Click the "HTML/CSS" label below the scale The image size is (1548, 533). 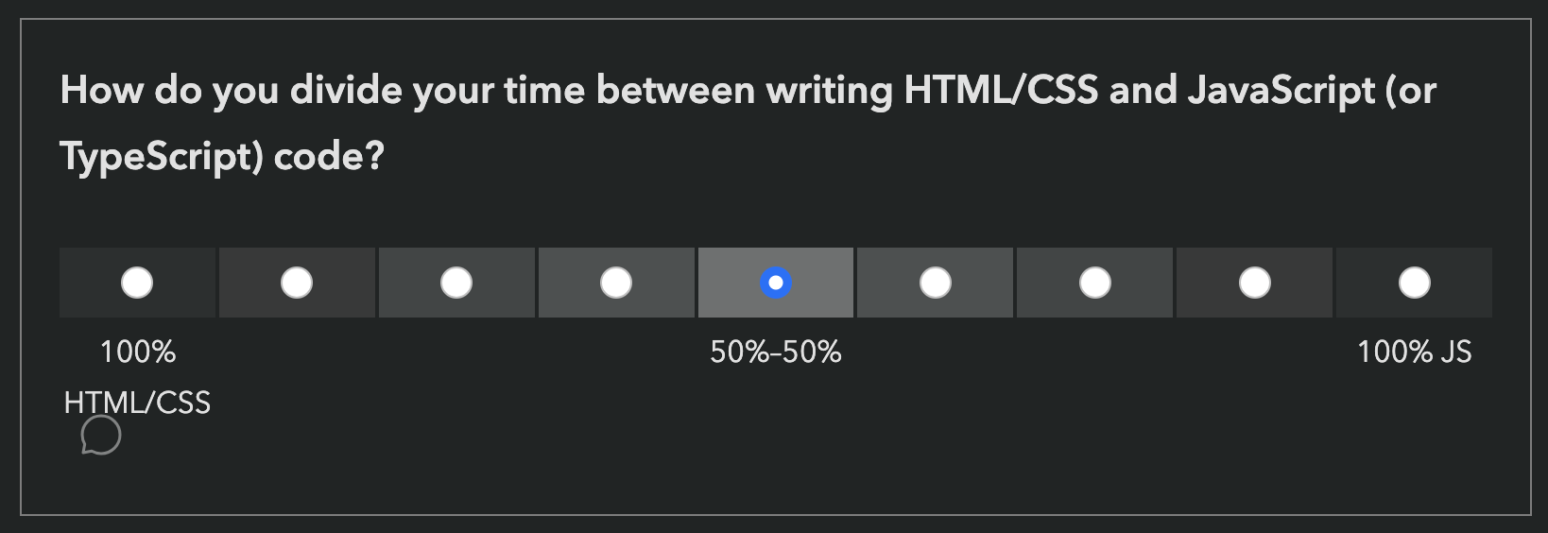[137, 404]
